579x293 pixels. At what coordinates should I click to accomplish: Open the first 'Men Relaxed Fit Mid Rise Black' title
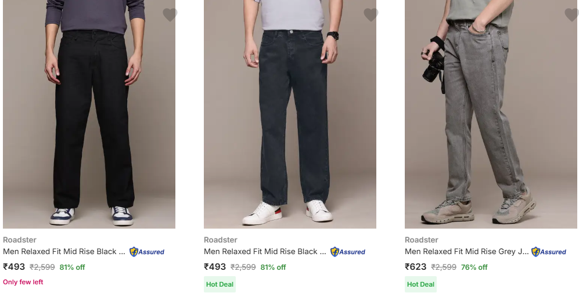click(x=64, y=252)
